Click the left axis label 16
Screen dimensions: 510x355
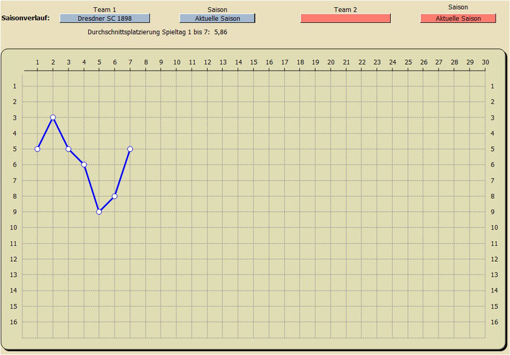(13, 322)
